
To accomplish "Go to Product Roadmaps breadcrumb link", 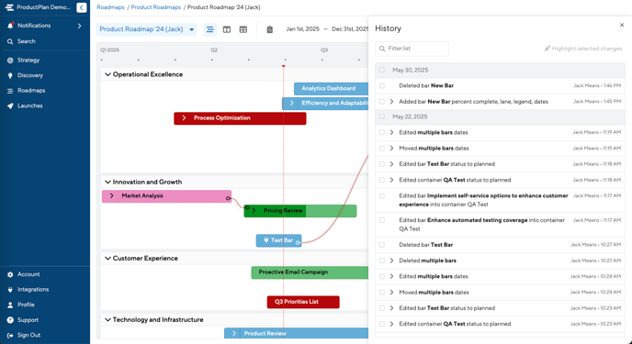I will [x=155, y=7].
